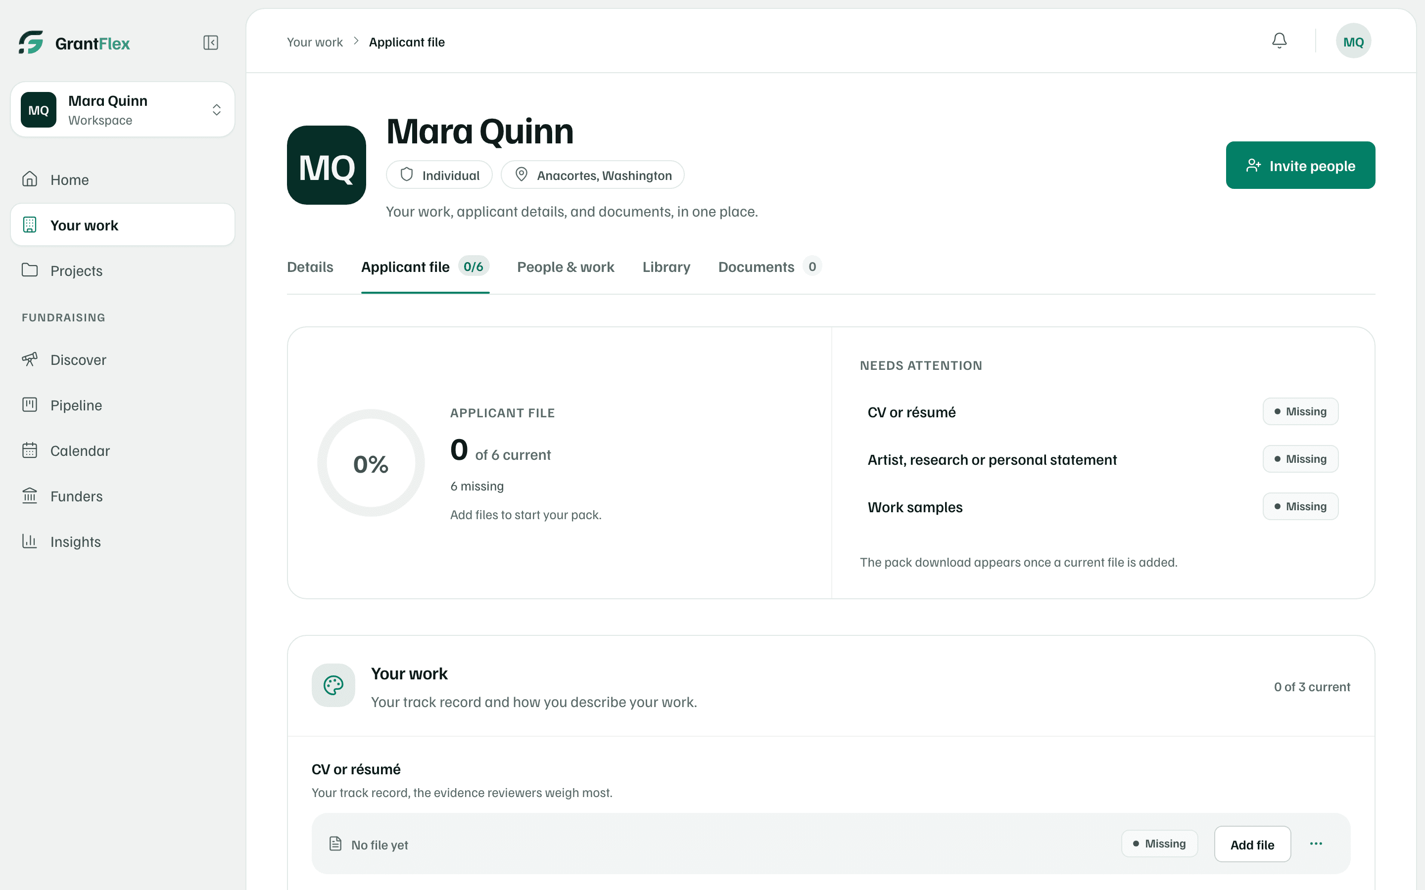Open Funders in the sidebar
Screen dimensions: 1425x890
[x=123, y=495]
